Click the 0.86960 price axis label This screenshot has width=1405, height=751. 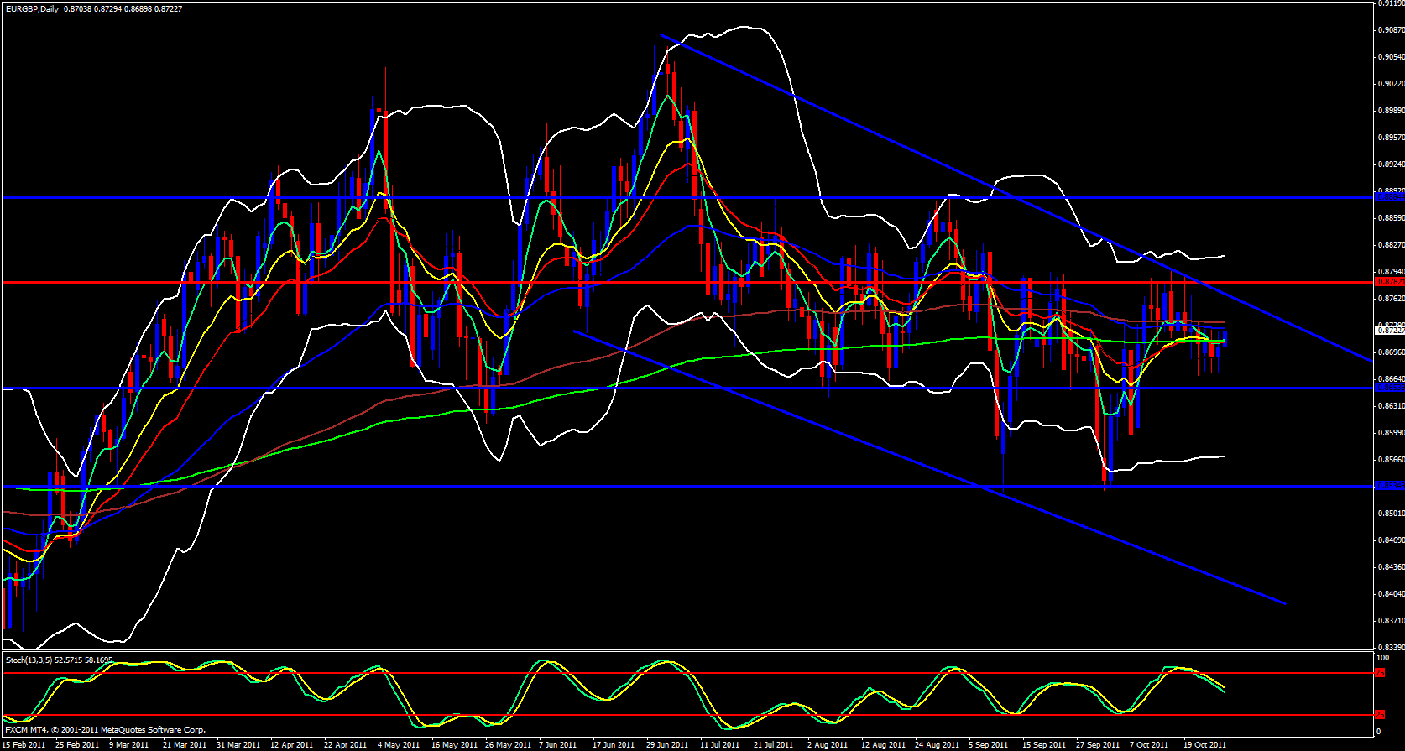pyautogui.click(x=1391, y=352)
